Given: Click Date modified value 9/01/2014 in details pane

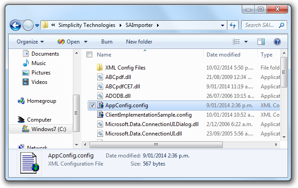Looking at the screenshot, I should point(166,156).
